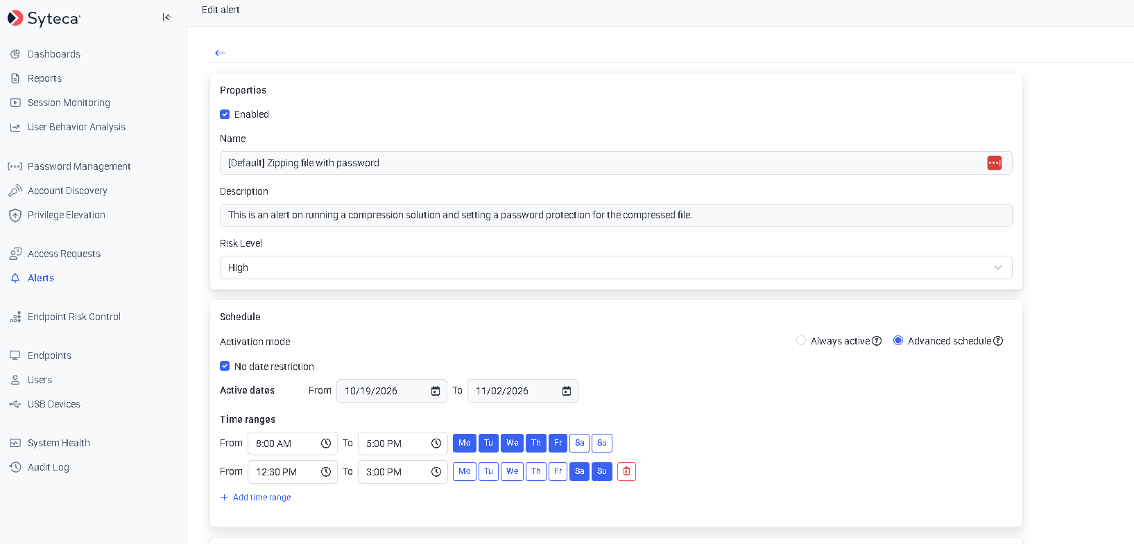Click the Dashboards icon in sidebar
This screenshot has width=1134, height=544.
(15, 54)
